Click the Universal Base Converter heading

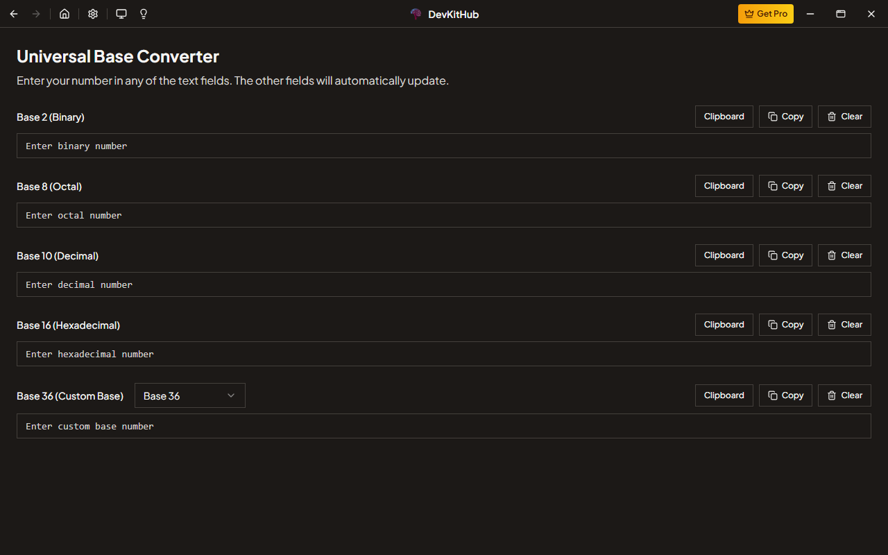[118, 56]
